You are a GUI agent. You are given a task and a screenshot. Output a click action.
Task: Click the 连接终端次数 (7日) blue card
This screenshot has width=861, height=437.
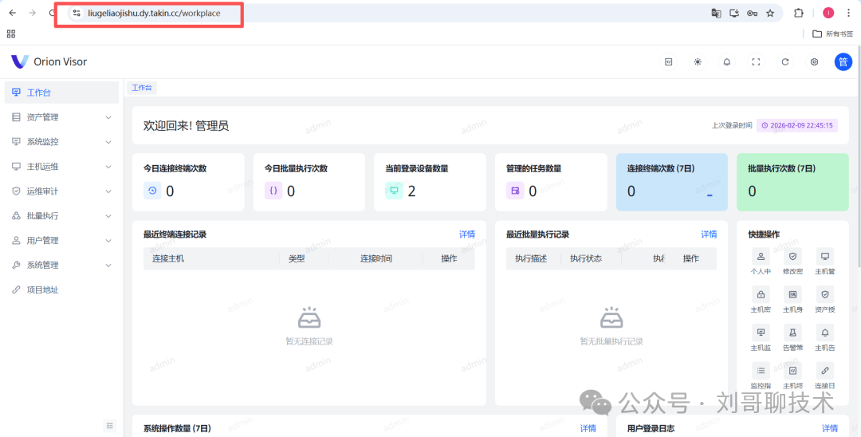pos(671,183)
